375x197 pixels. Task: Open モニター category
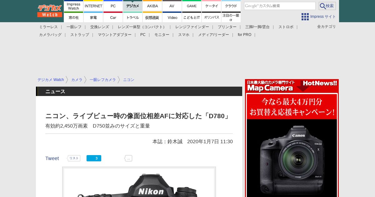[162, 35]
